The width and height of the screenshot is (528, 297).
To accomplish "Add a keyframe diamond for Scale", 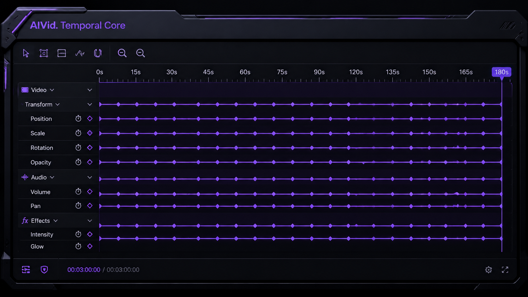I will [x=90, y=133].
